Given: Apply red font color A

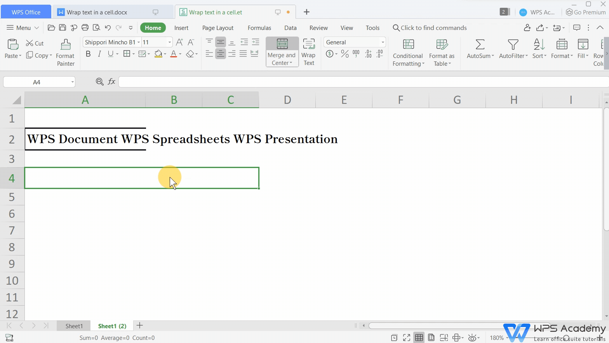Looking at the screenshot, I should [174, 54].
